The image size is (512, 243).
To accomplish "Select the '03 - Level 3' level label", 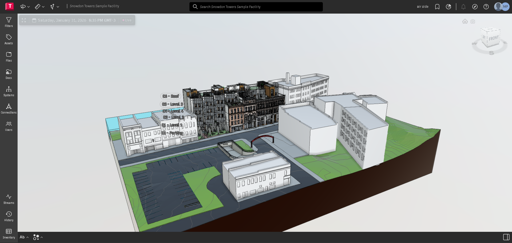I will coord(173,117).
